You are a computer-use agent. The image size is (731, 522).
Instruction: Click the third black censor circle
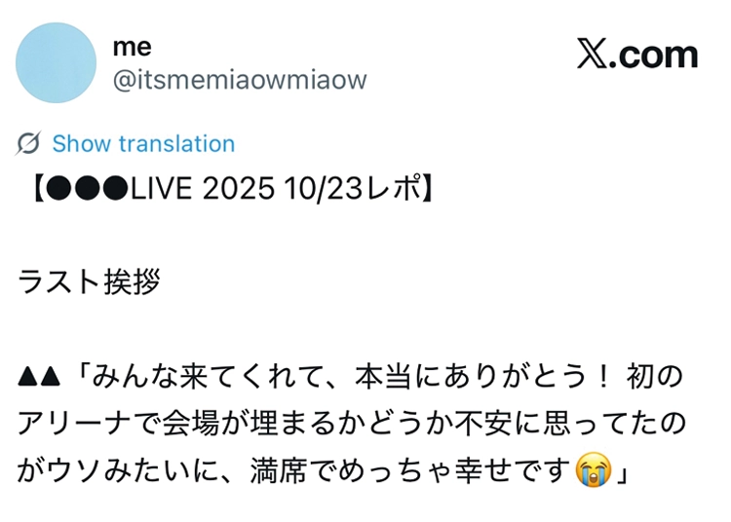click(115, 189)
